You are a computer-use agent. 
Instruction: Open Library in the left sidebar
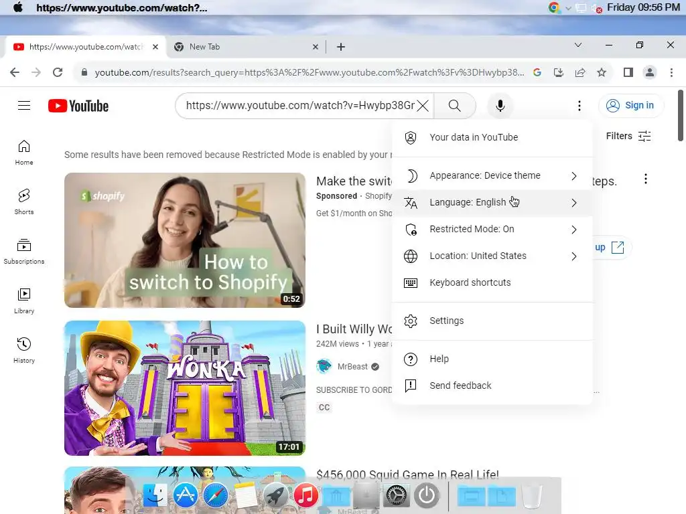(x=24, y=301)
